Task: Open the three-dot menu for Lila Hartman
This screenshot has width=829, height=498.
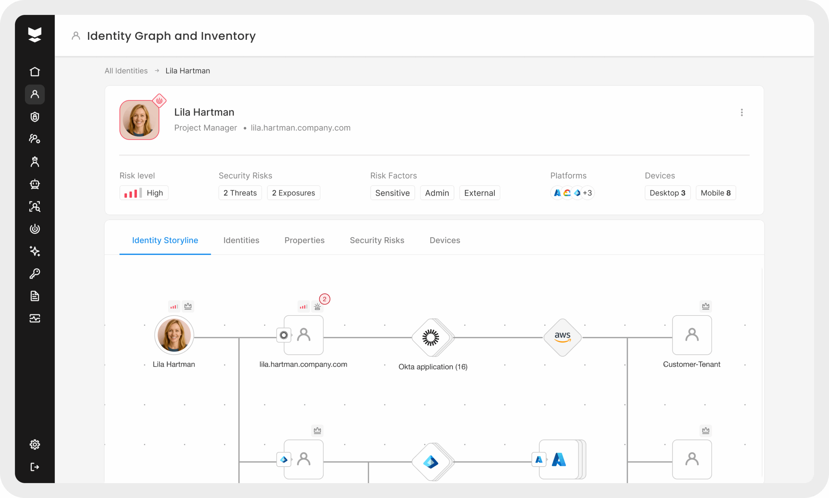Action: point(741,112)
